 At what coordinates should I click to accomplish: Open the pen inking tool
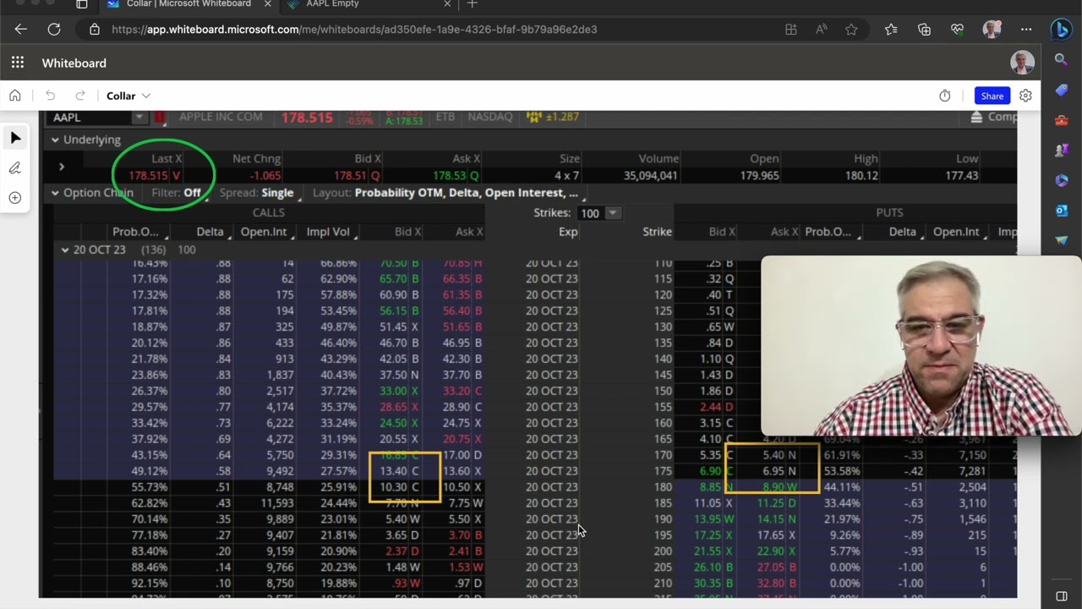click(15, 167)
